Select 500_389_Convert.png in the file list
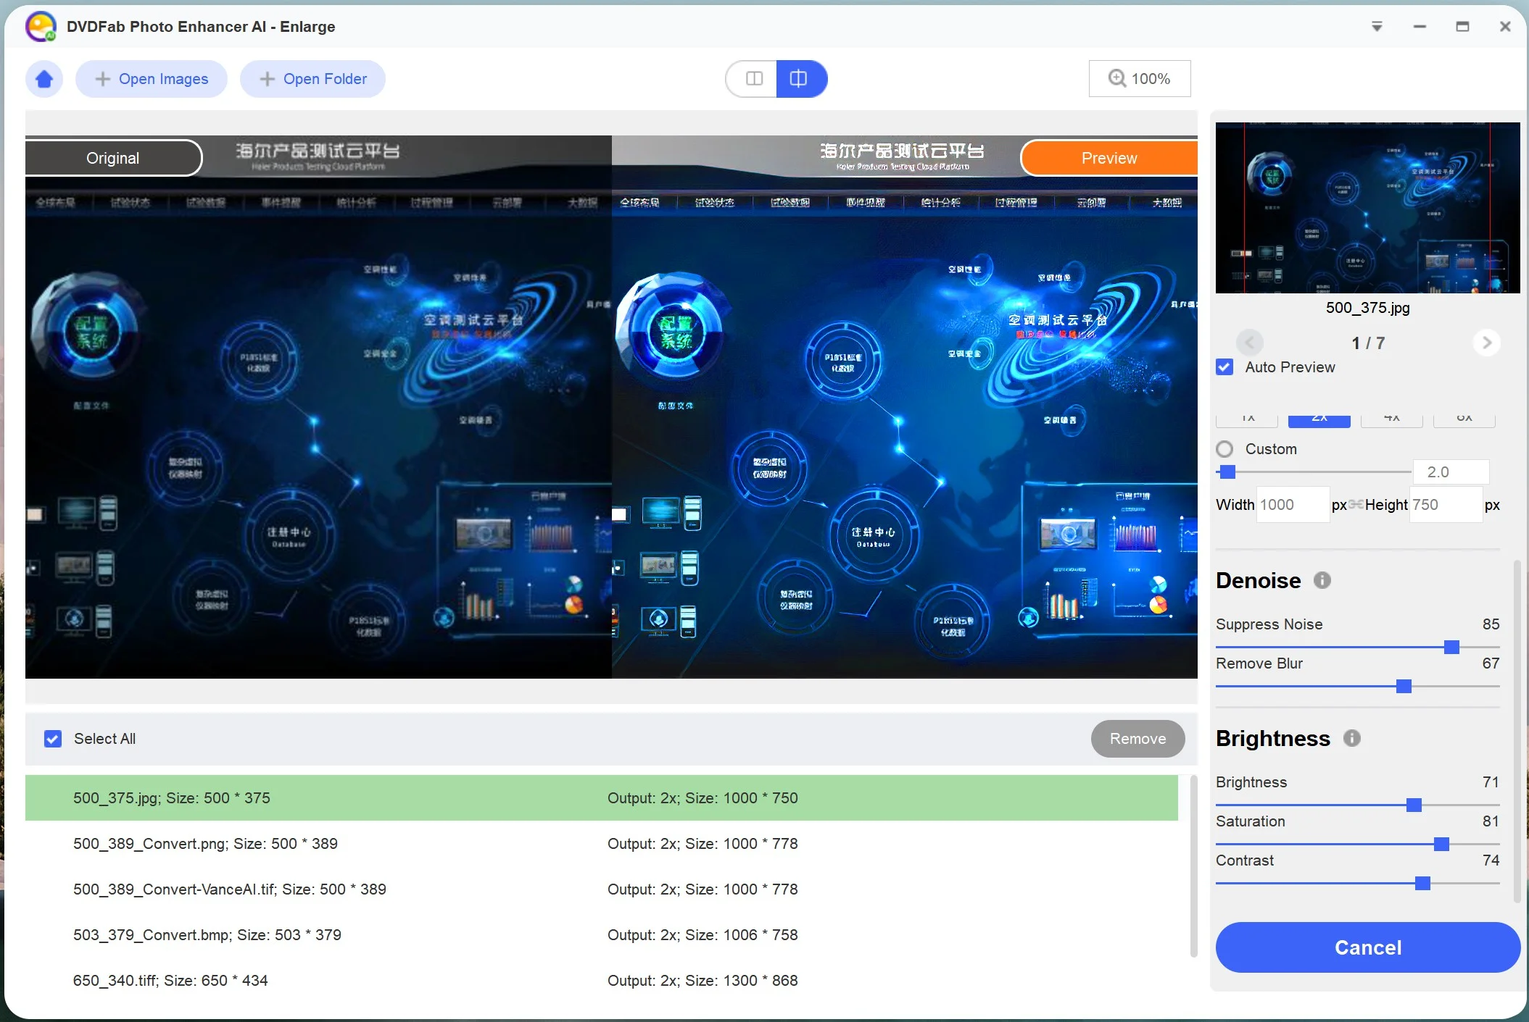Viewport: 1529px width, 1022px height. [x=205, y=844]
